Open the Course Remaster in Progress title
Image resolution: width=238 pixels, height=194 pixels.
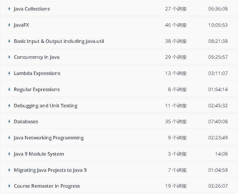(47, 186)
